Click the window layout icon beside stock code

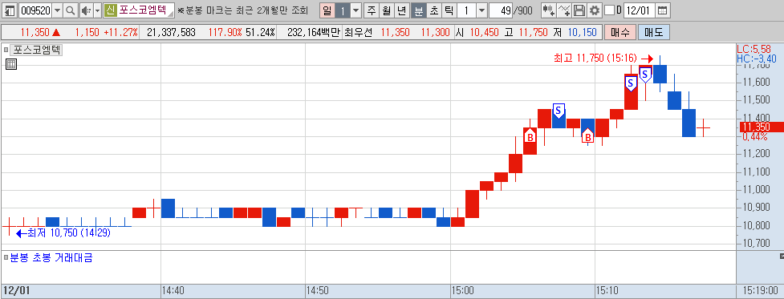pyautogui.click(x=10, y=10)
